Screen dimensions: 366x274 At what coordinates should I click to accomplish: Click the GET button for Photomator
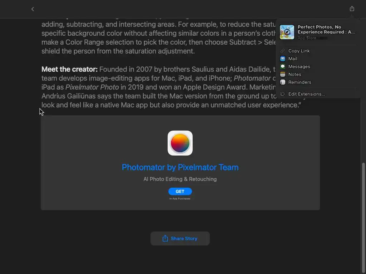click(x=180, y=191)
